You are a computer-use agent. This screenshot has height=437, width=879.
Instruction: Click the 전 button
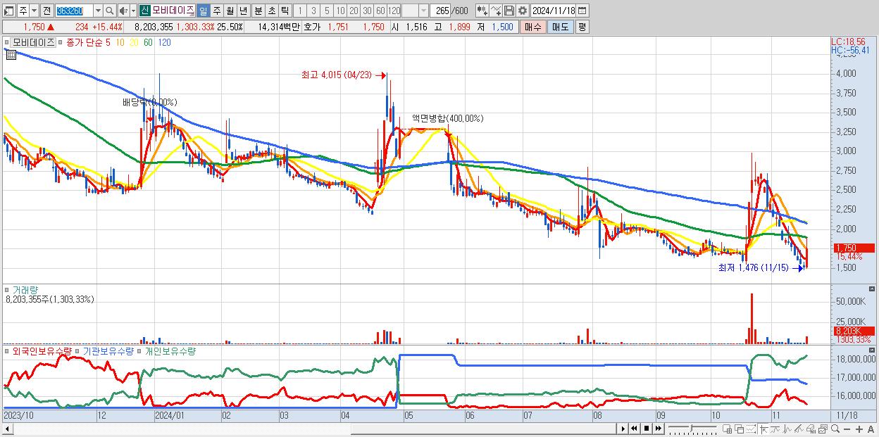pyautogui.click(x=46, y=11)
